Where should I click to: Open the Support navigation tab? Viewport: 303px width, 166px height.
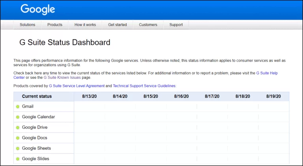(x=176, y=24)
